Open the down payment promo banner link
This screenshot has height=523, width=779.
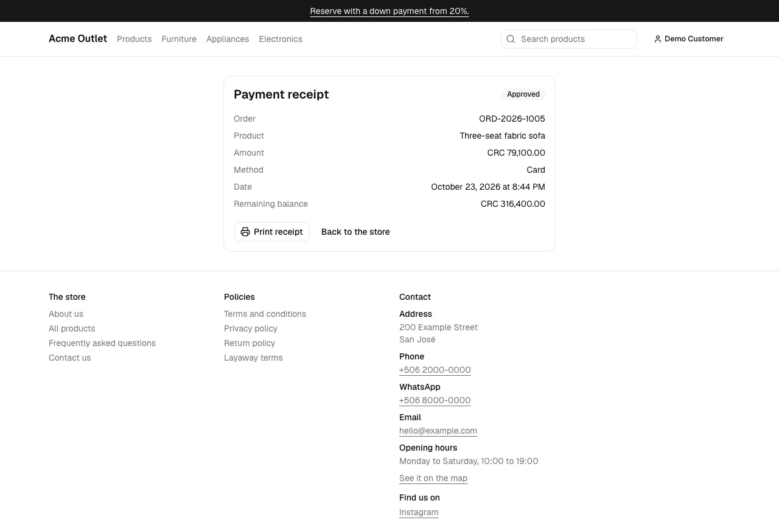(x=389, y=11)
